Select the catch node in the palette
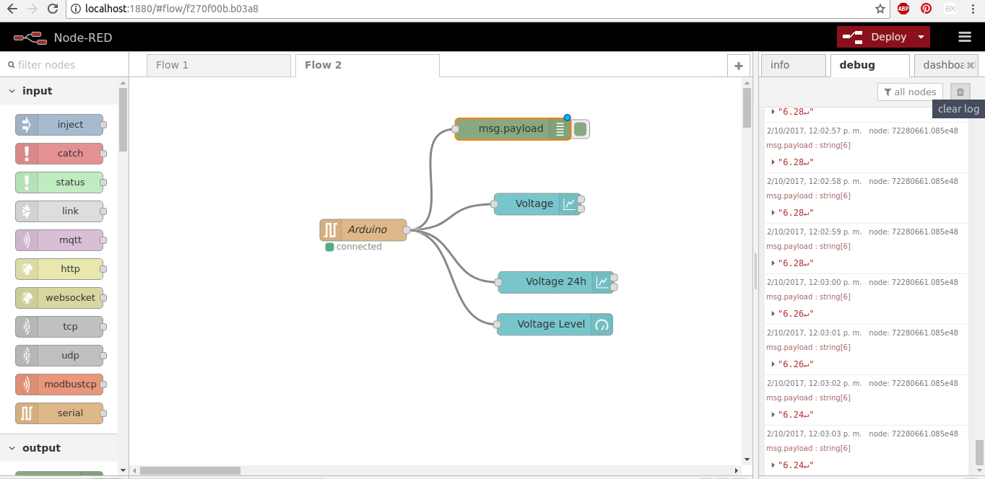The width and height of the screenshot is (985, 479). [x=59, y=154]
